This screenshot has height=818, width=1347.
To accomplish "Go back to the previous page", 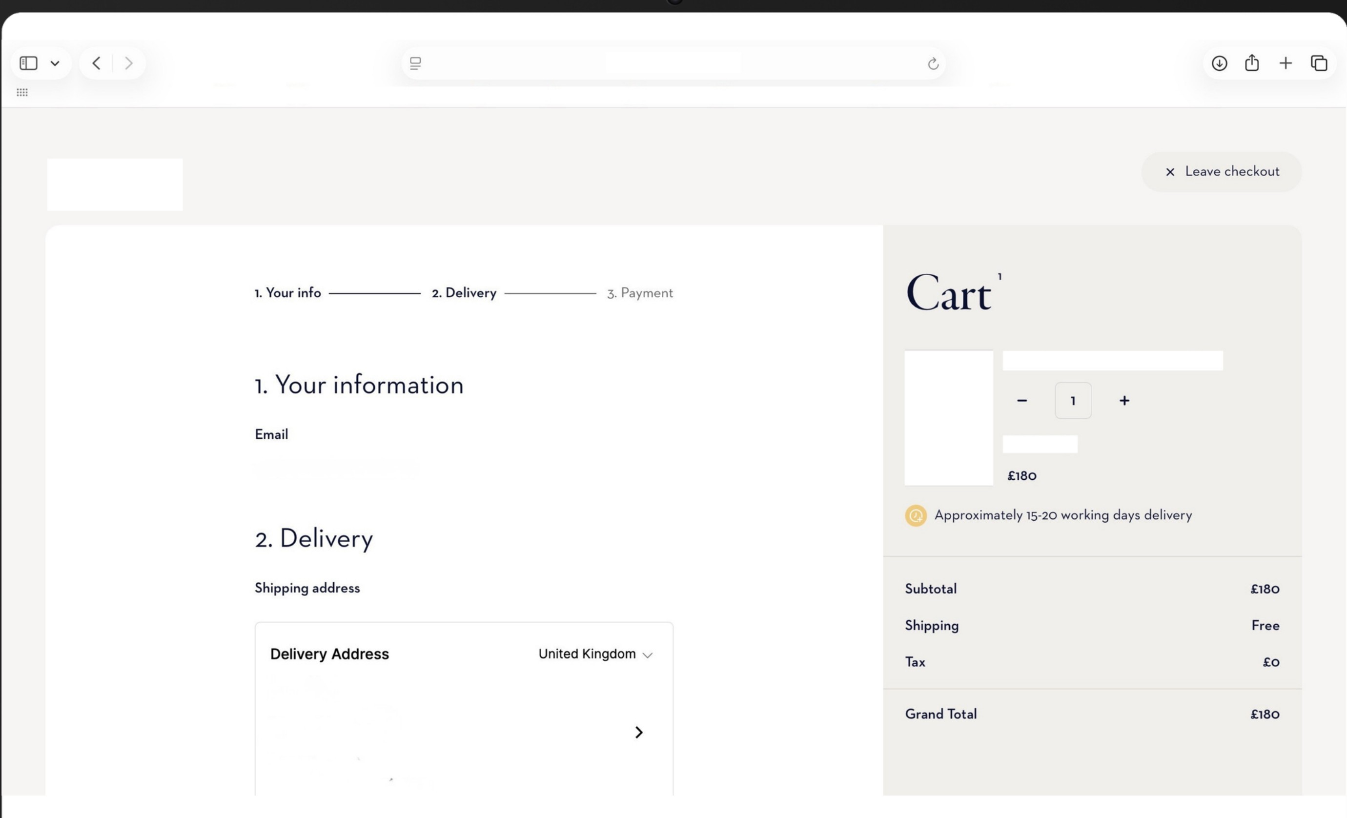I will click(x=96, y=63).
